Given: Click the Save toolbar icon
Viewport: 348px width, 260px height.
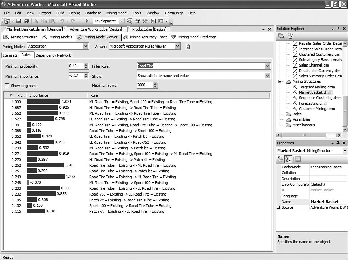Looking at the screenshot, I should [x=19, y=21].
